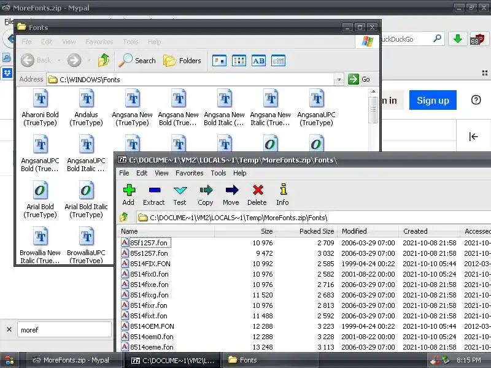Click Extract in the 7-Zip toolbar

pos(154,194)
